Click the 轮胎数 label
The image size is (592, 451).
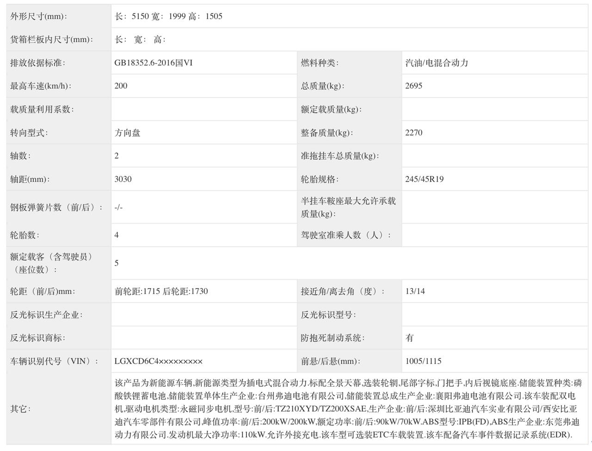[25, 235]
